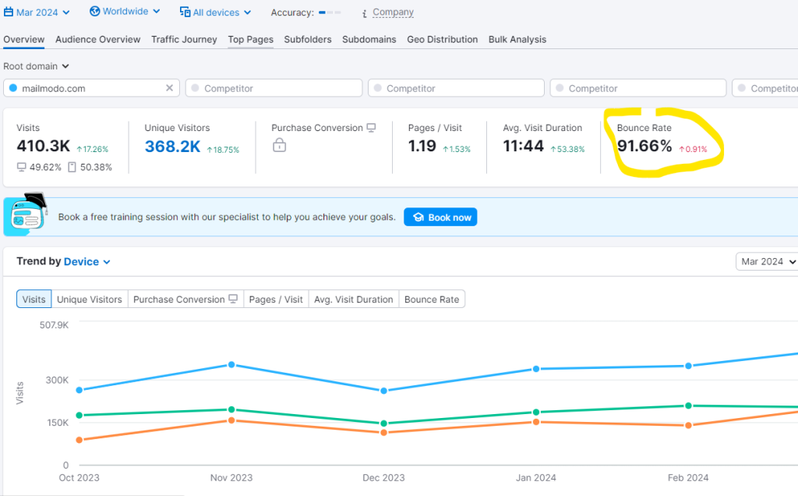The height and width of the screenshot is (496, 798).
Task: Click the calendar icon beside the top Mar 2024 filter
Action: [x=9, y=12]
